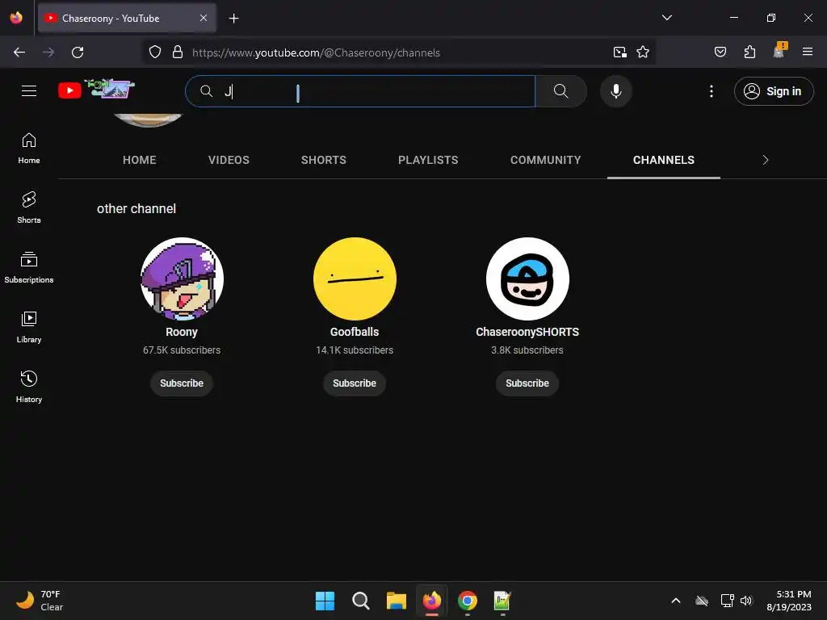Open File Explorer from taskbar
This screenshot has height=620, width=827.
coord(396,601)
